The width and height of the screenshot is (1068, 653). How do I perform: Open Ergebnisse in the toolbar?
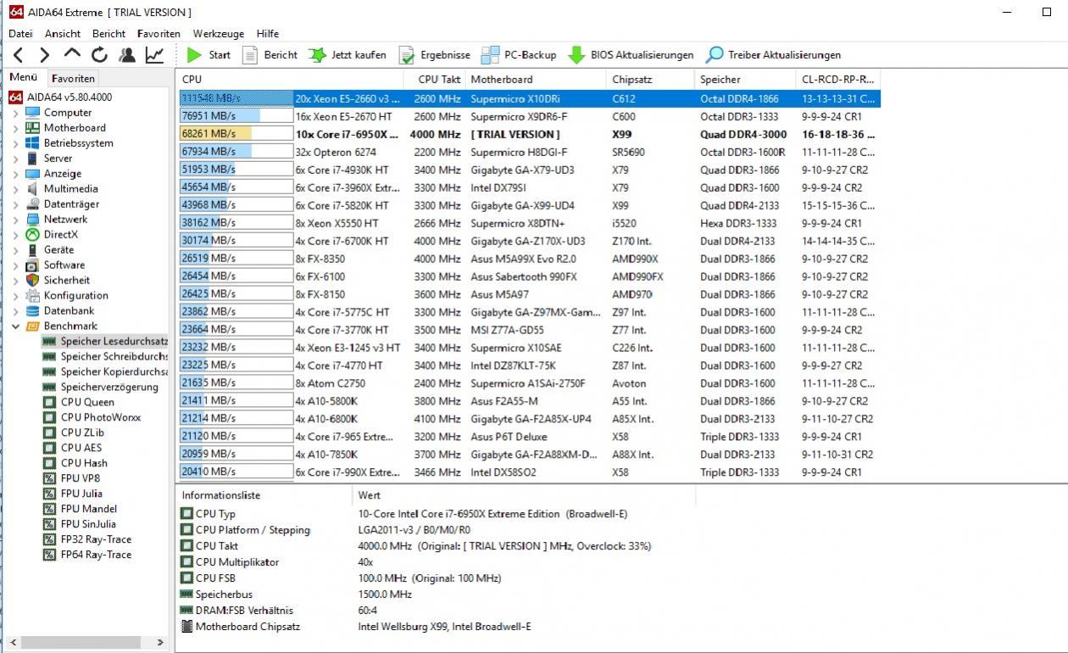(435, 55)
